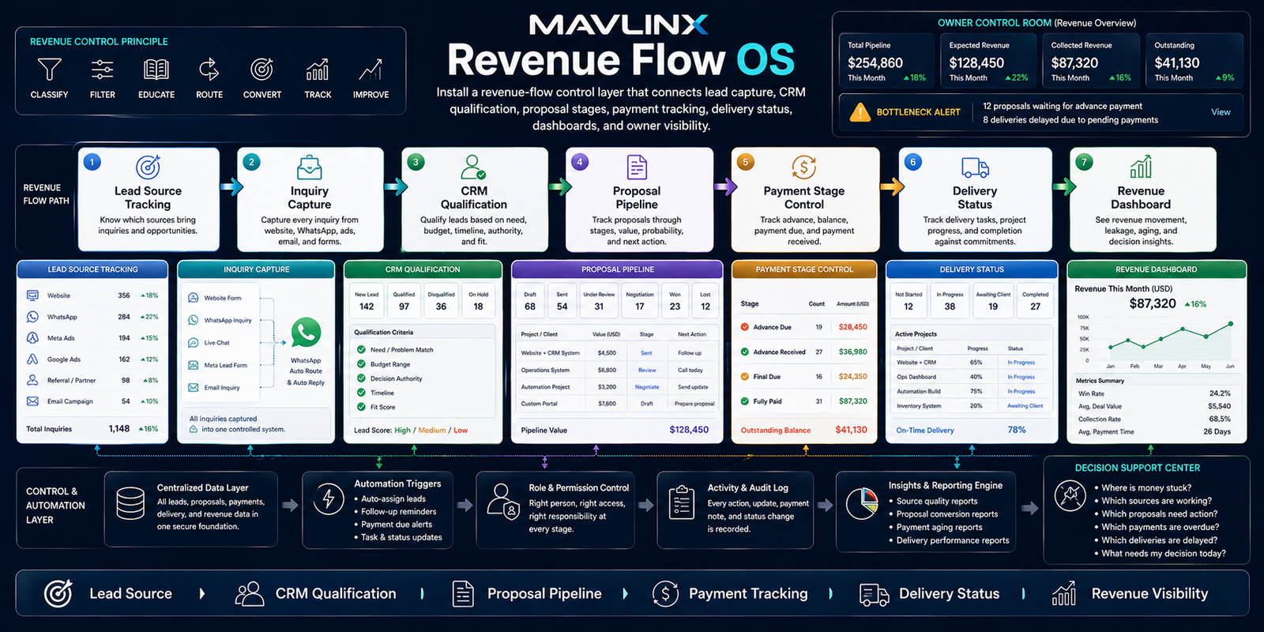
Task: Toggle the Decision Authority check
Action: click(x=361, y=378)
